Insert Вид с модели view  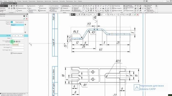coord(117,8)
